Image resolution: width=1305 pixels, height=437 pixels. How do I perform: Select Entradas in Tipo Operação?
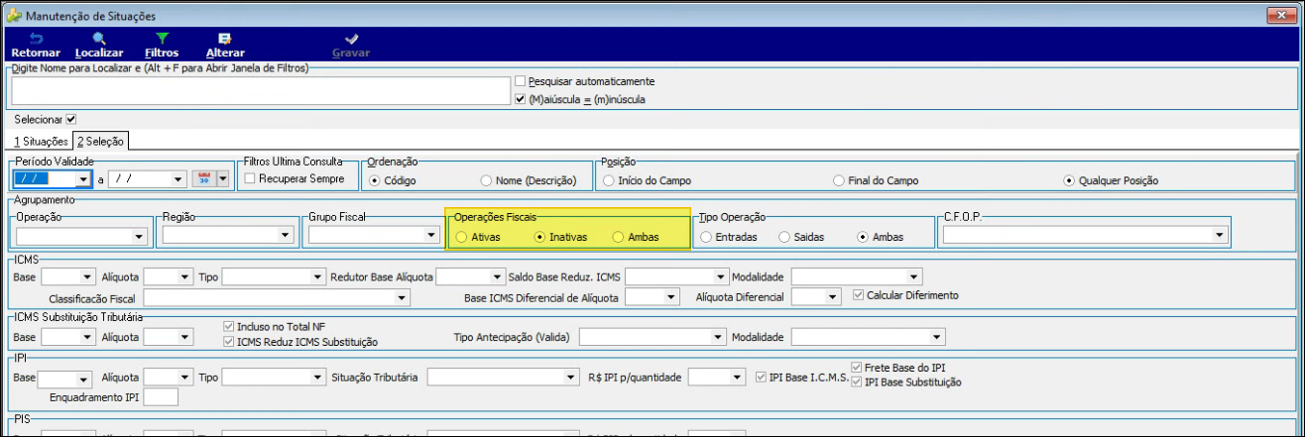705,237
